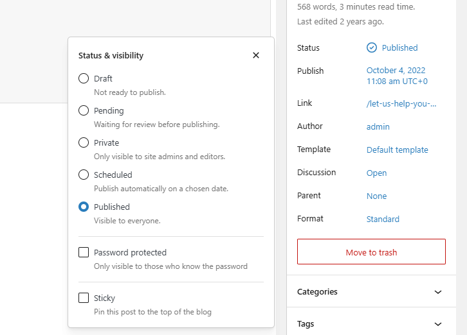
Task: Select the Scheduled status radio button
Action: click(x=84, y=175)
